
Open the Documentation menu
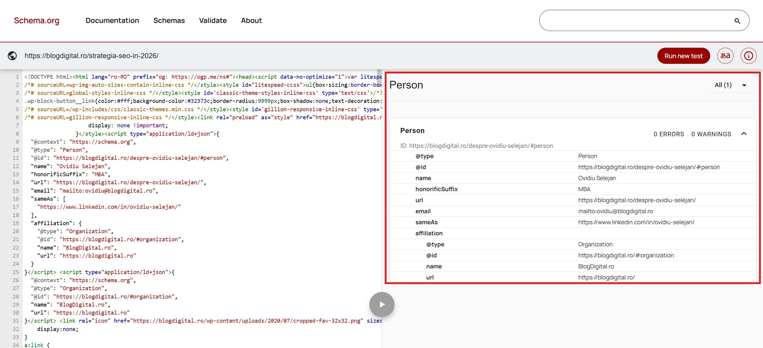[112, 21]
